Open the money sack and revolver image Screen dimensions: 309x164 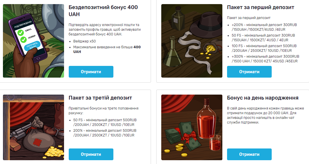click(x=33, y=127)
